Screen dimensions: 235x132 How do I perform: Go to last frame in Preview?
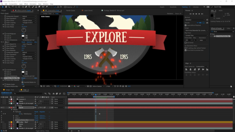point(202,14)
